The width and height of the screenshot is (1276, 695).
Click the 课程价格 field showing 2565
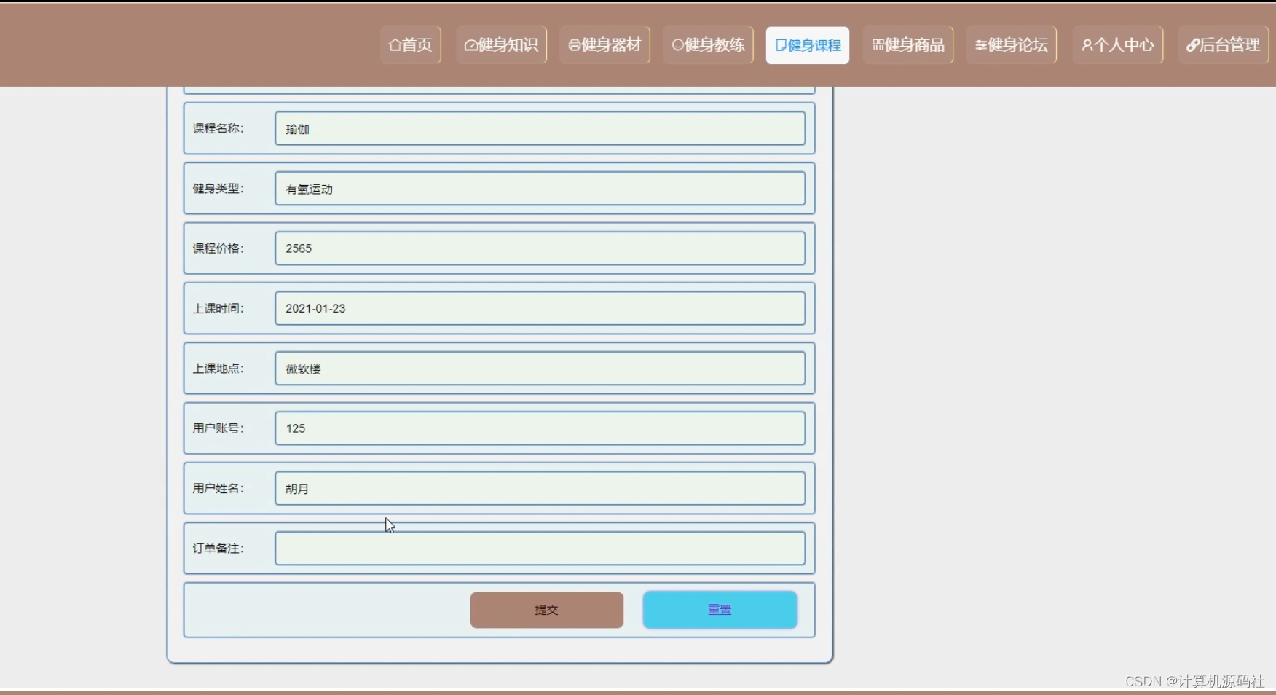click(540, 248)
